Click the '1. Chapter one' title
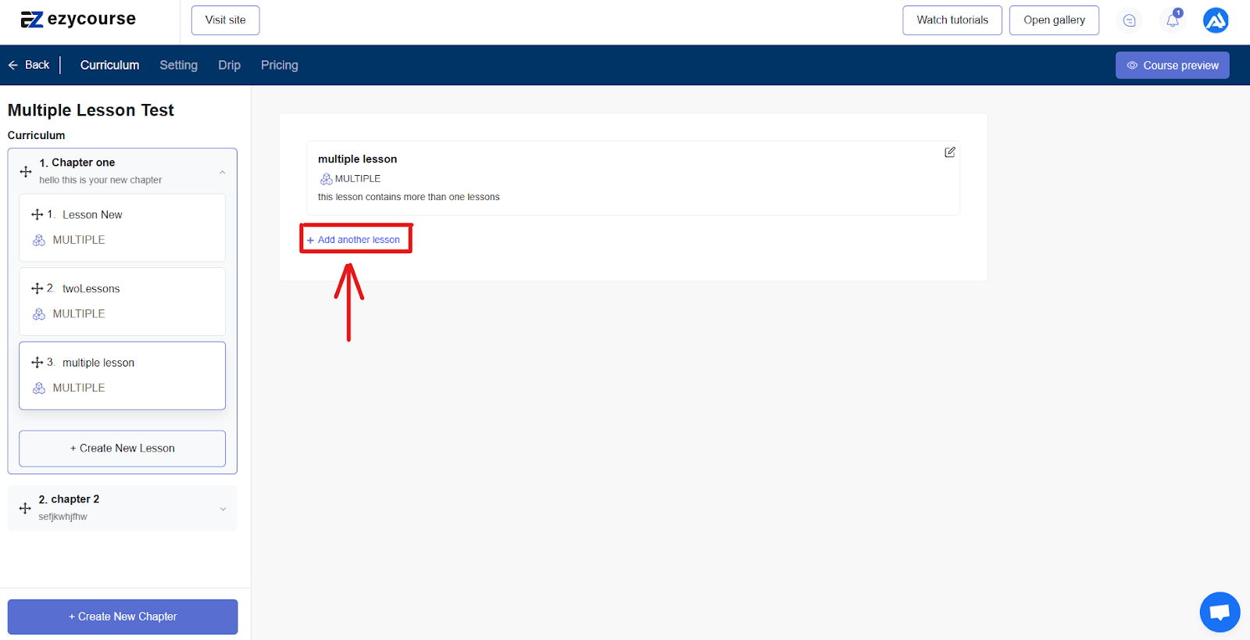This screenshot has width=1250, height=640. [77, 163]
